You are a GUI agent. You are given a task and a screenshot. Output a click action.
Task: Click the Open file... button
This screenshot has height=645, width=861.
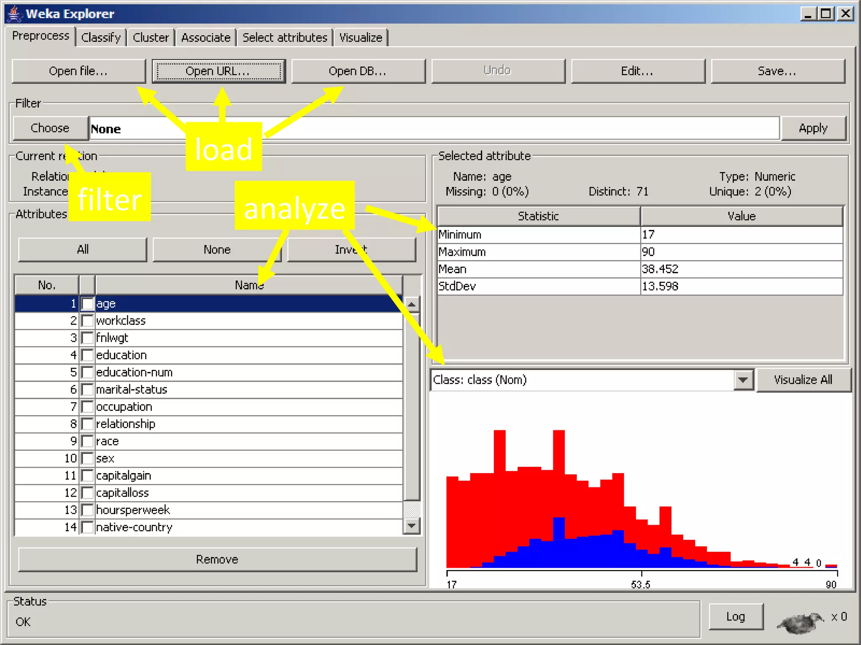(79, 71)
